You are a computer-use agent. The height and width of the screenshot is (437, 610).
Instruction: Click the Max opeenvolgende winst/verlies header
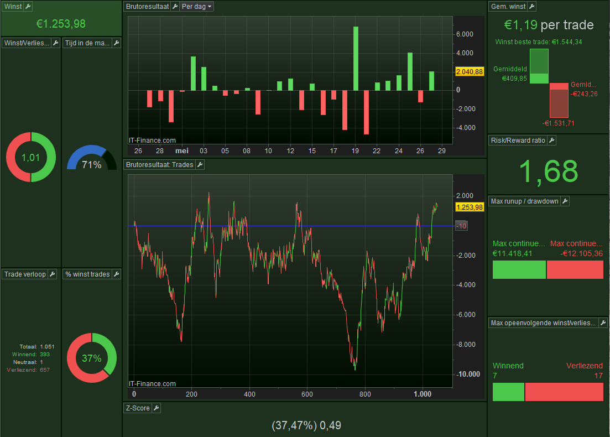coord(543,322)
